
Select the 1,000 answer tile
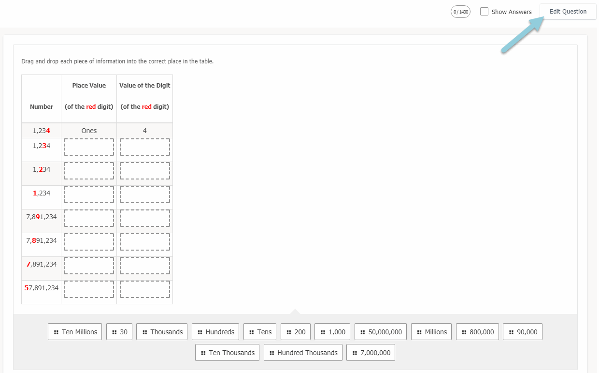(332, 332)
